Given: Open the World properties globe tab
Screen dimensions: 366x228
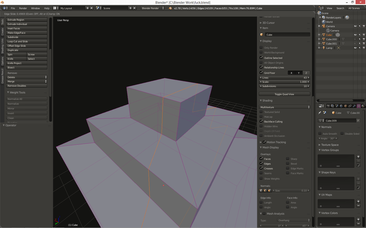Looking at the screenshot, I should 341,106.
